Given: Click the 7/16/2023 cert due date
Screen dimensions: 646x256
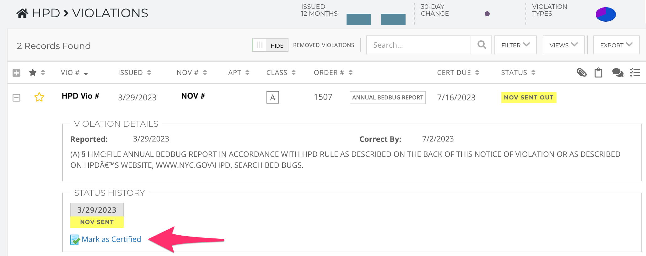Looking at the screenshot, I should (456, 98).
